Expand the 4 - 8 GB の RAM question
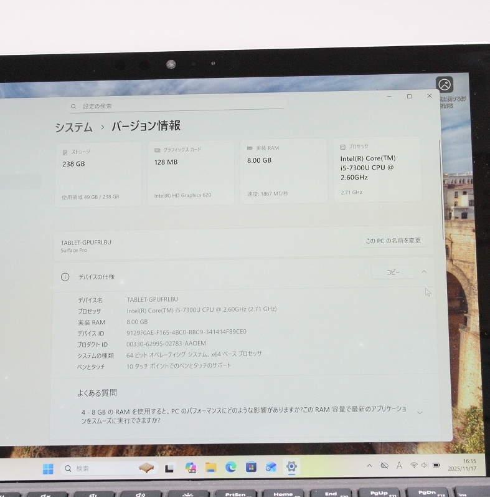Viewport: 490px width, 497px height. [x=420, y=413]
